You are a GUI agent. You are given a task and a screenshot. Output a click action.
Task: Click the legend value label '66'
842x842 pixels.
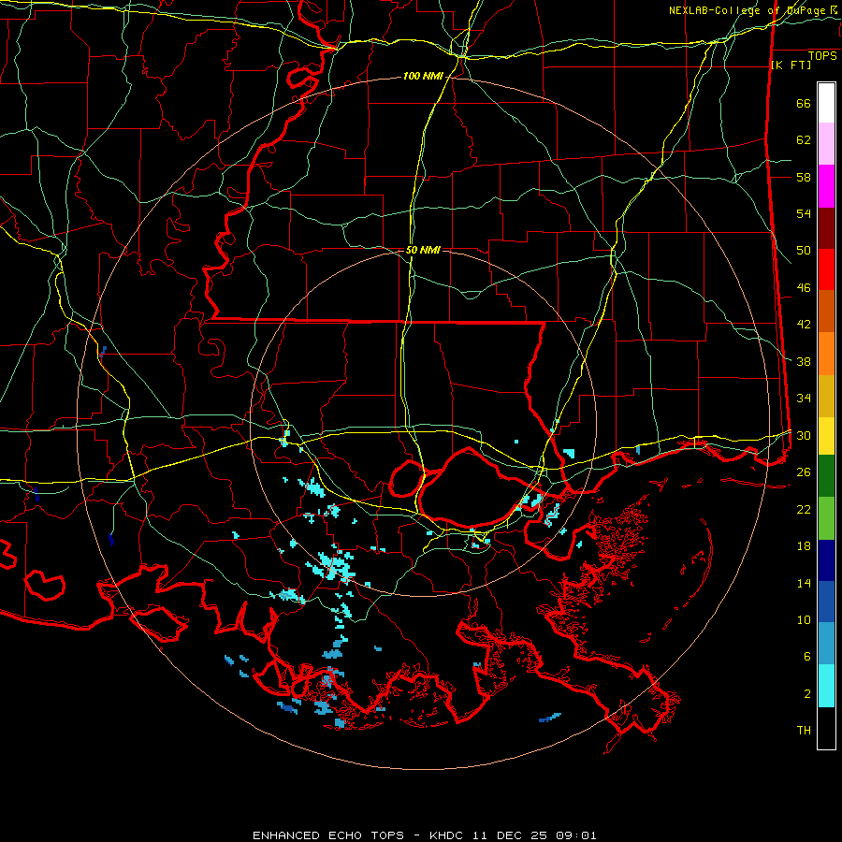[x=804, y=104]
